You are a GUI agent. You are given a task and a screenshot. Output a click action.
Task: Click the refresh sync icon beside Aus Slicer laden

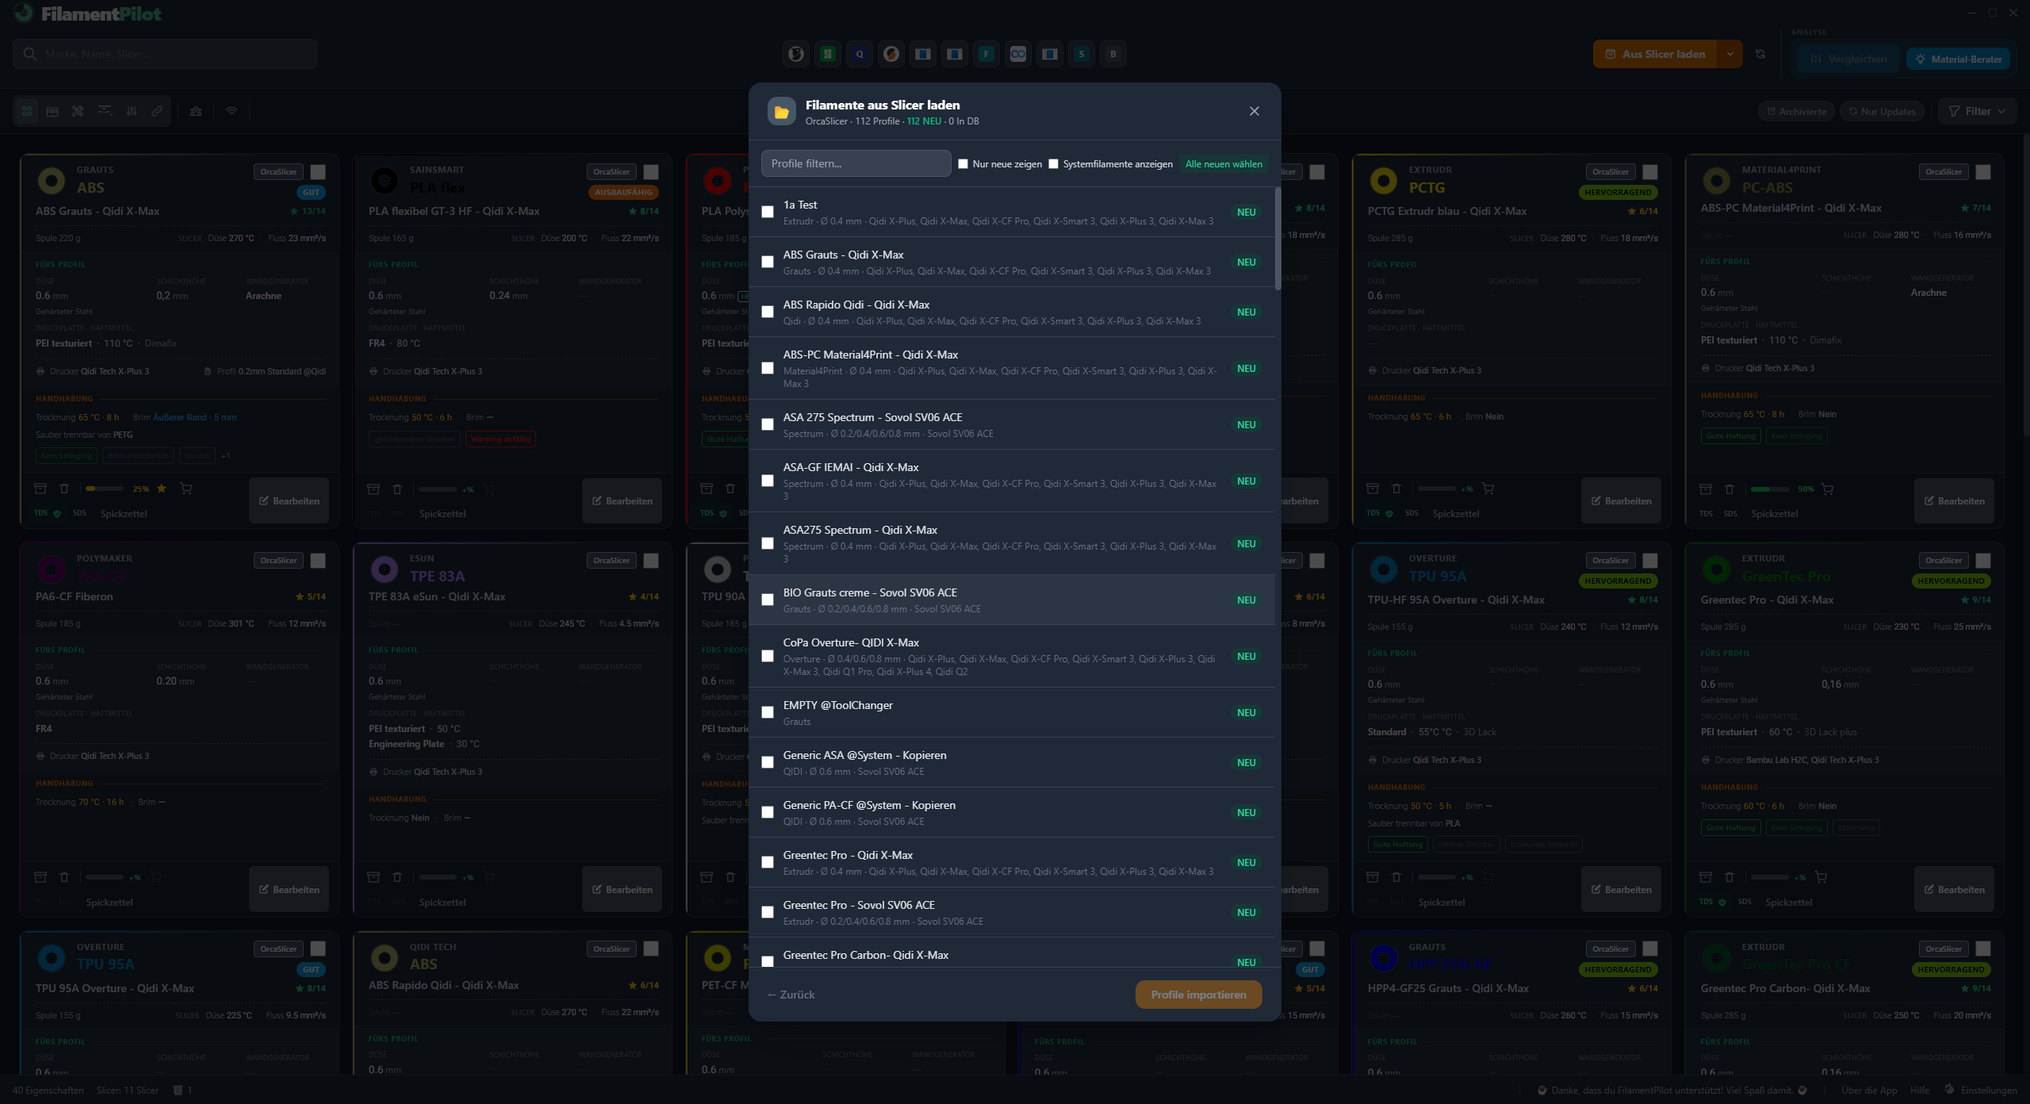pos(1760,54)
